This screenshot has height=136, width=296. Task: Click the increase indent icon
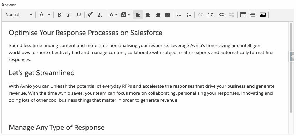(210, 15)
